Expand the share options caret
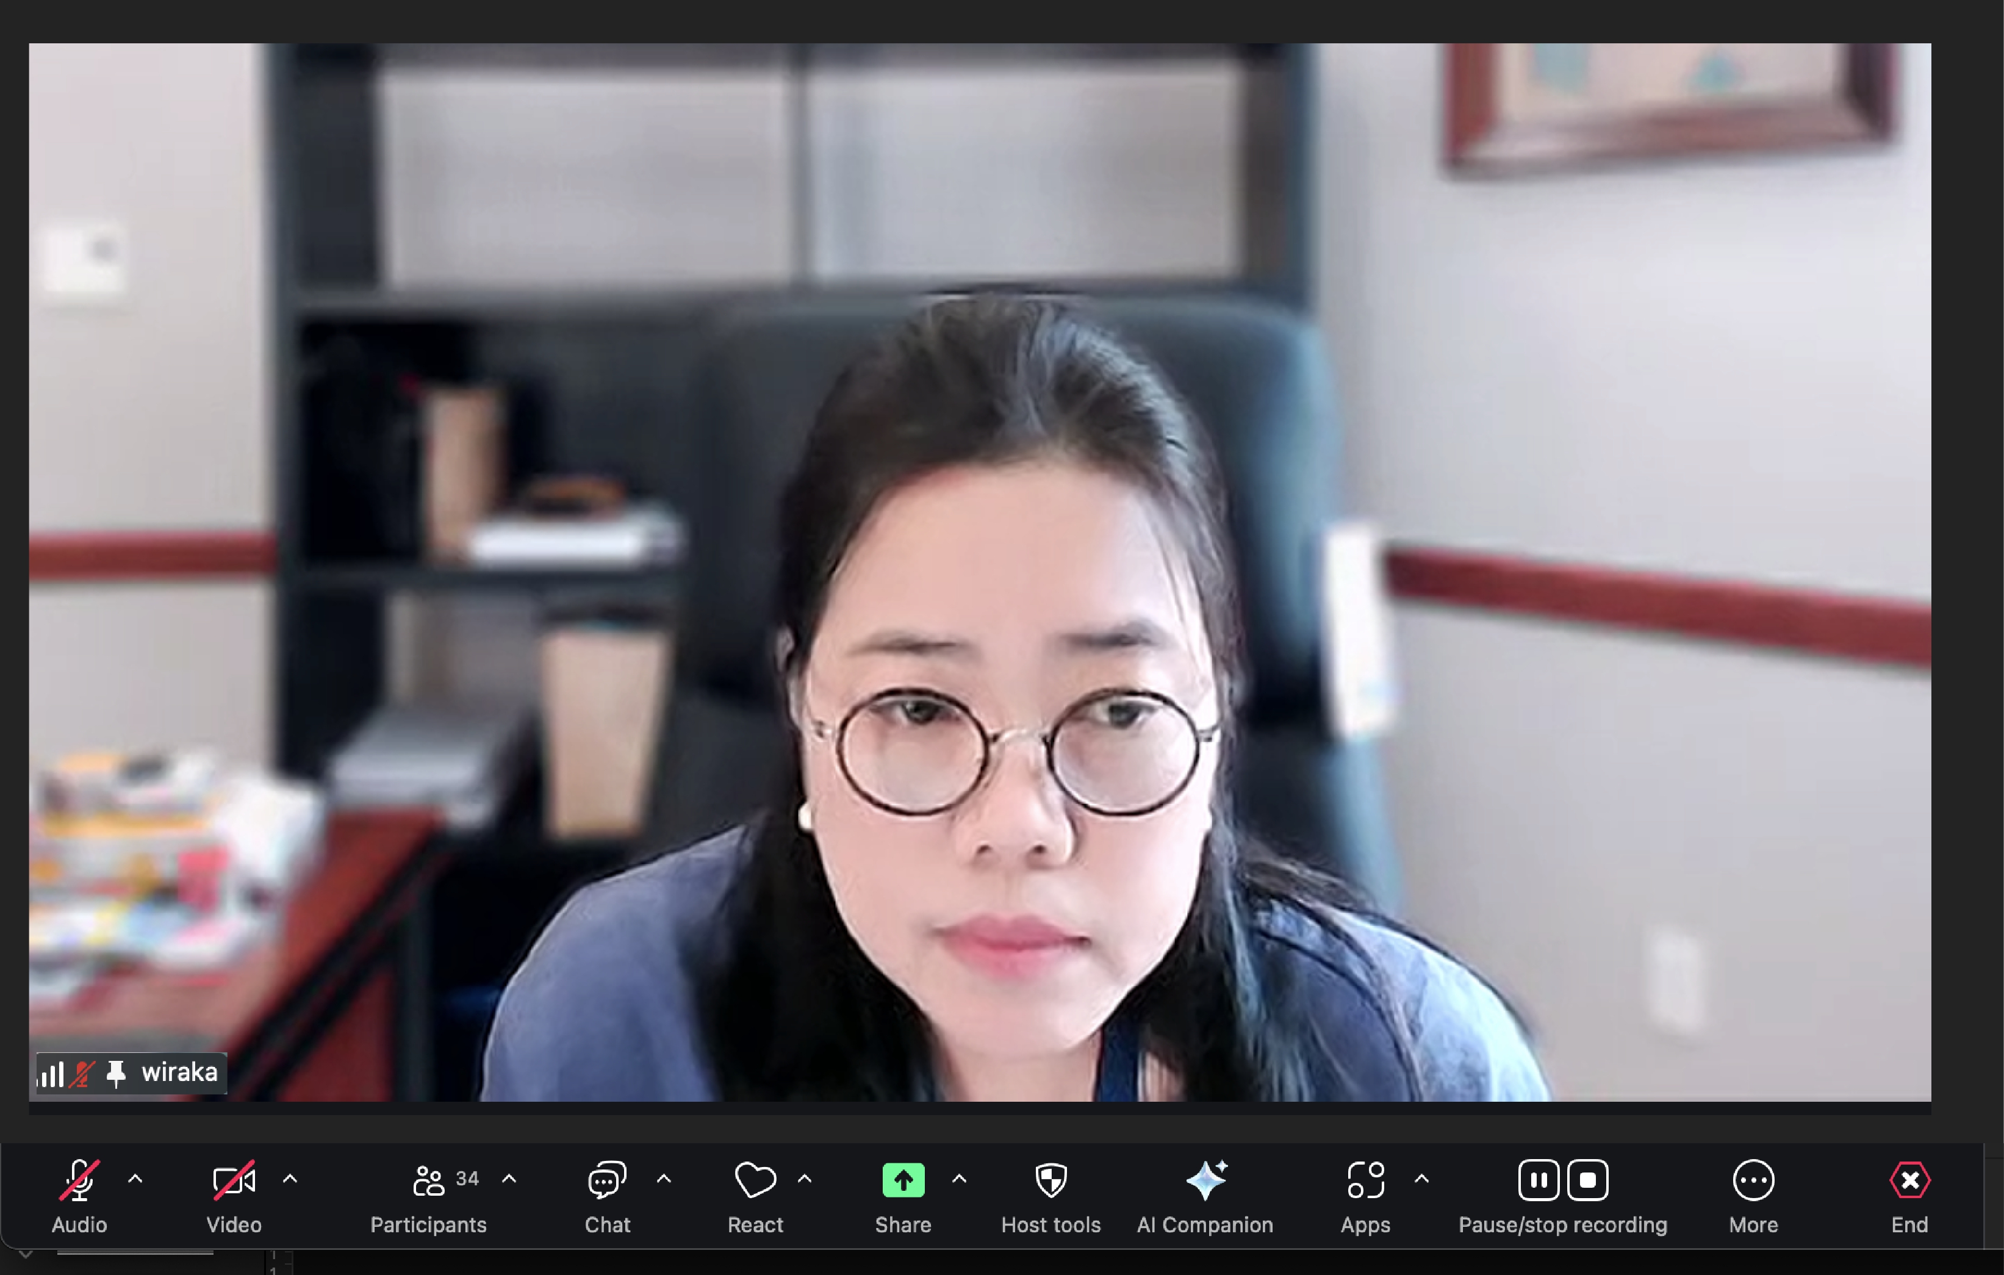 click(960, 1179)
